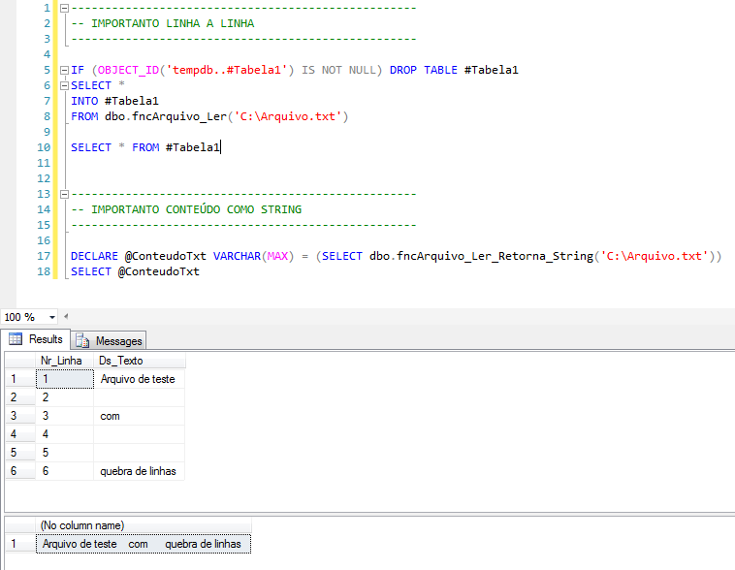Click the (No column name) header

(x=144, y=525)
